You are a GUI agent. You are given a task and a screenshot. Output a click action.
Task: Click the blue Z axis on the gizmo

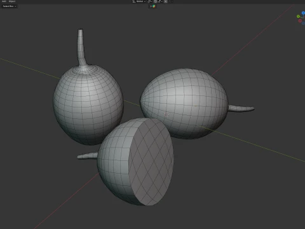(x=303, y=13)
